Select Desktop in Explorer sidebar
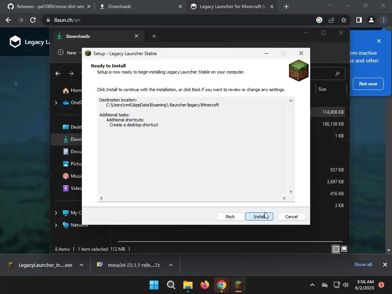This screenshot has height=294, width=392. pyautogui.click(x=72, y=127)
